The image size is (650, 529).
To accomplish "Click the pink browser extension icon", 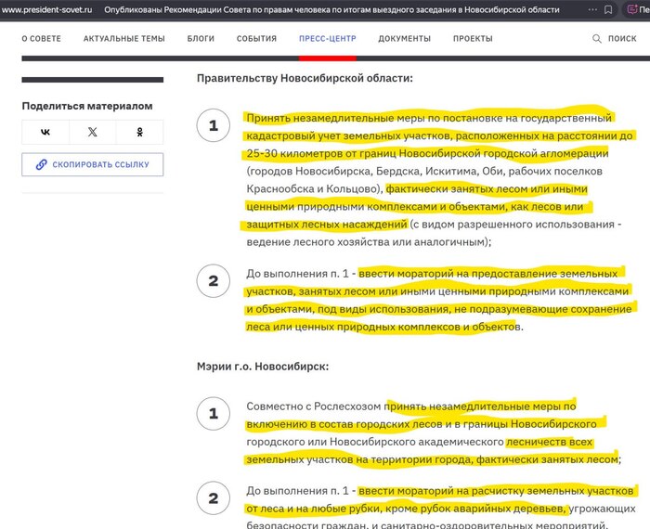I will point(630,9).
